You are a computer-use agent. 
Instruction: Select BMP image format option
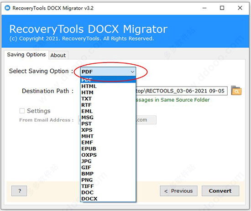click(x=108, y=174)
